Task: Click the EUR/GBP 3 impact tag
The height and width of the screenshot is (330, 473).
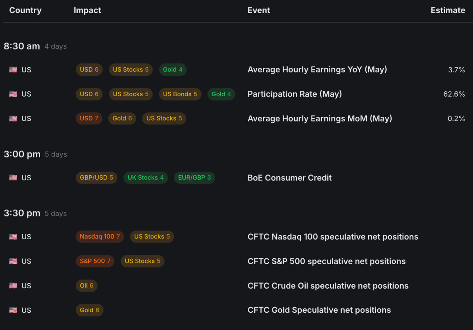Action: [194, 178]
